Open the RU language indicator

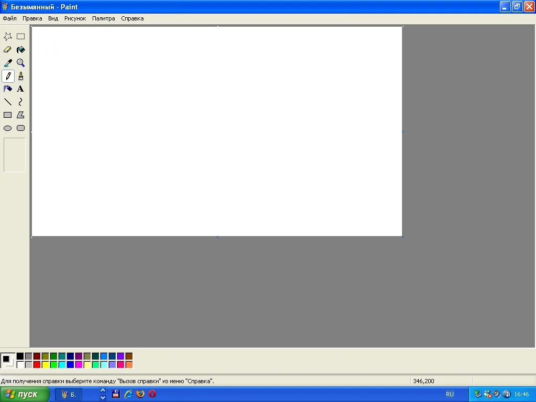(x=450, y=395)
